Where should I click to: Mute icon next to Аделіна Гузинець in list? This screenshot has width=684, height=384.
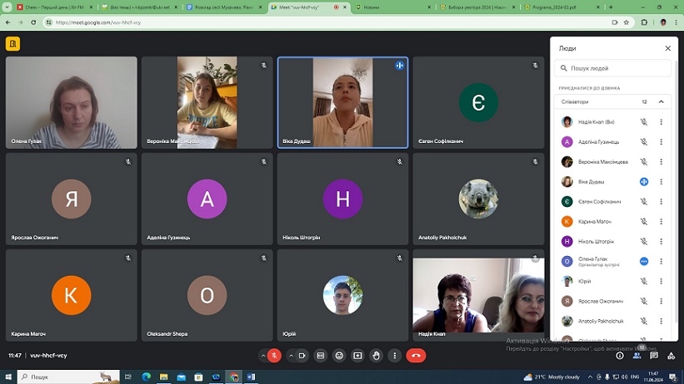point(643,142)
